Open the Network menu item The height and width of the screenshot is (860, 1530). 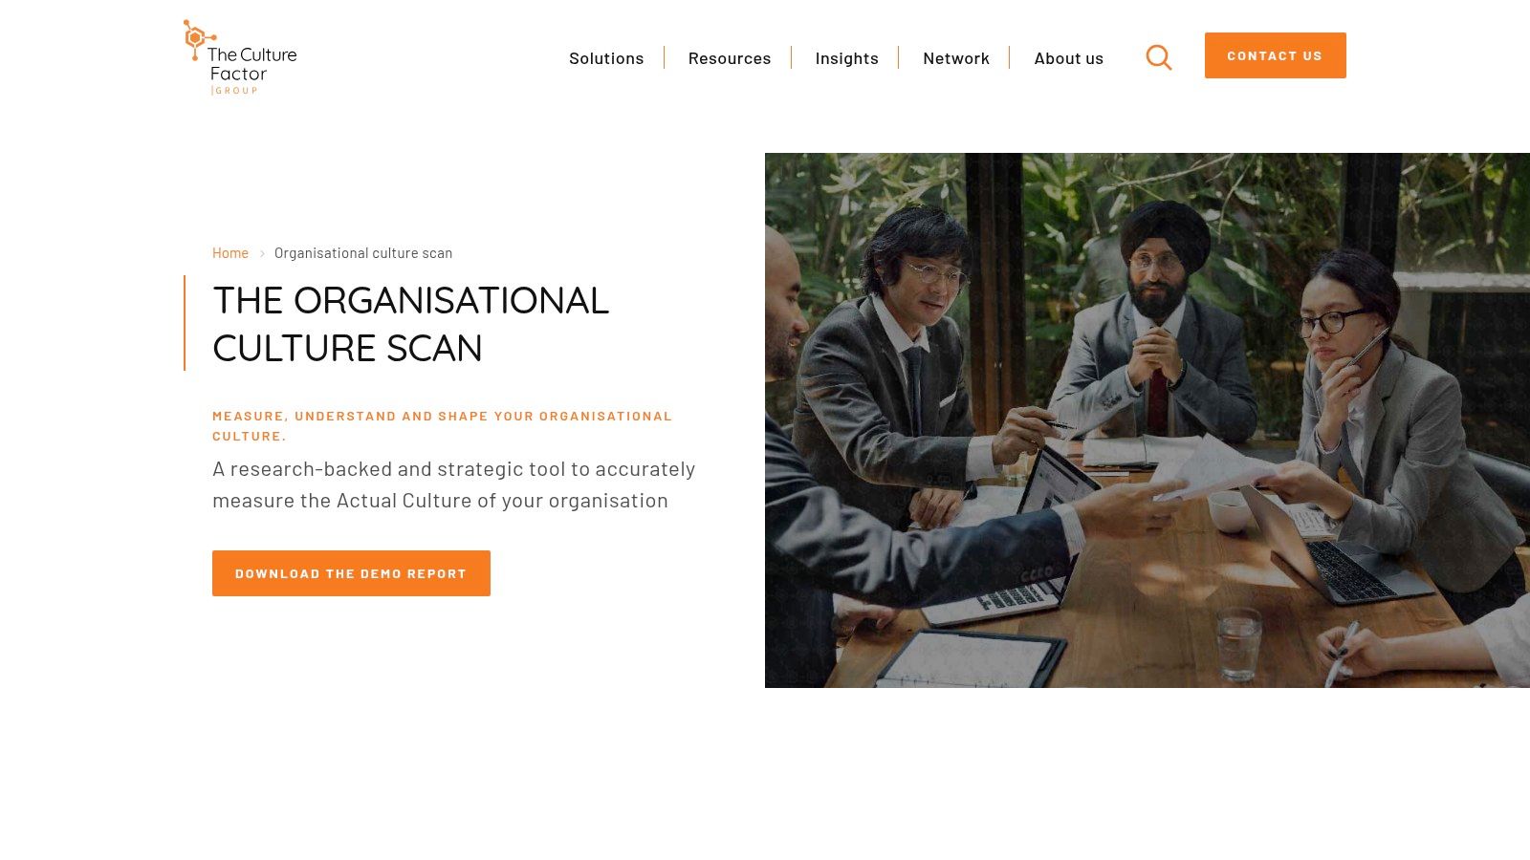tap(956, 58)
